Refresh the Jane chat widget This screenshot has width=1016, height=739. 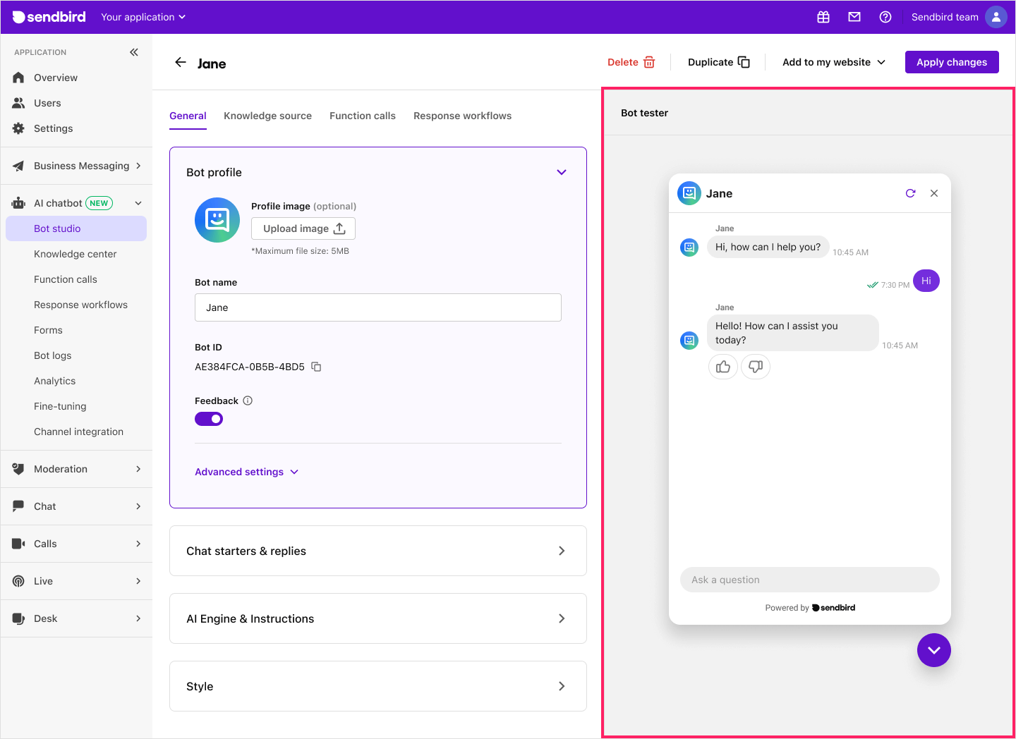pyautogui.click(x=910, y=193)
